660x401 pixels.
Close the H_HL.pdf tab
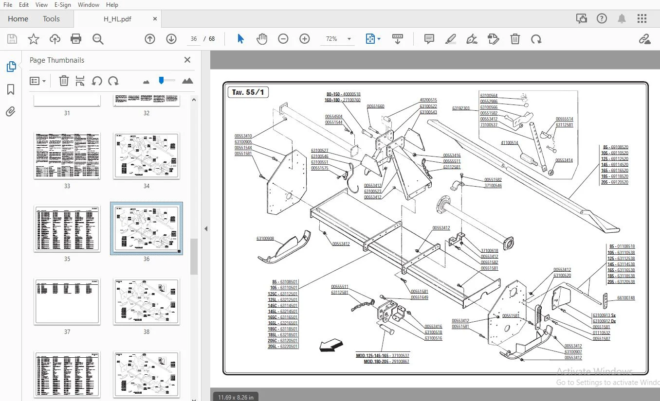pos(155,19)
